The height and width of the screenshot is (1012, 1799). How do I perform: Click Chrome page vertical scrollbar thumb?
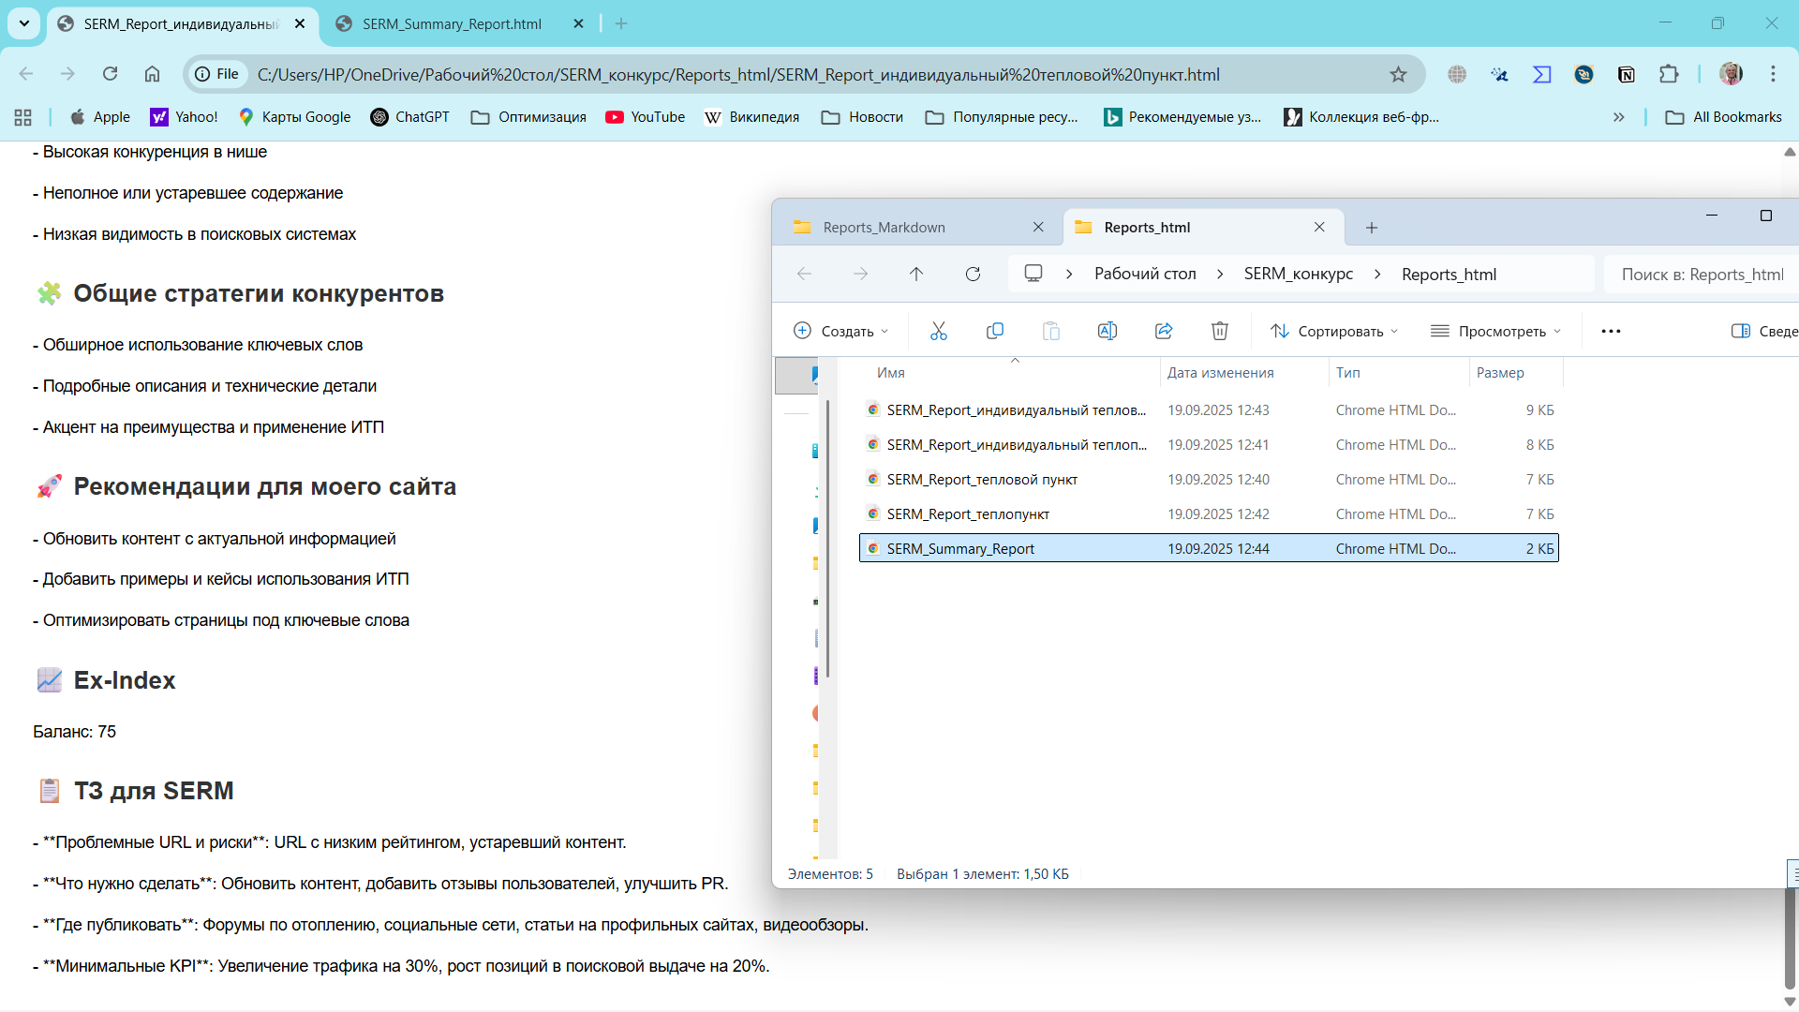coord(1790,937)
